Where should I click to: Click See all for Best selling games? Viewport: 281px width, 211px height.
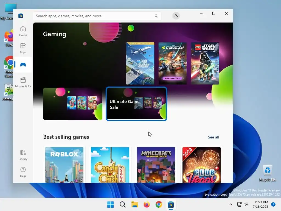point(213,137)
